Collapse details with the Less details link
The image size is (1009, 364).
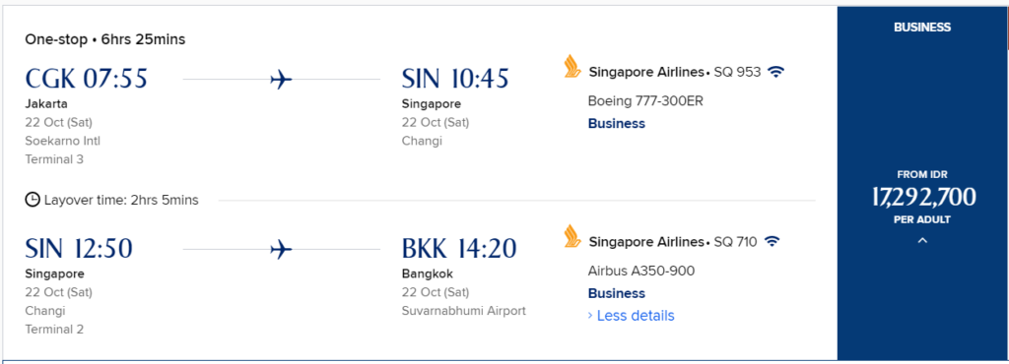632,316
